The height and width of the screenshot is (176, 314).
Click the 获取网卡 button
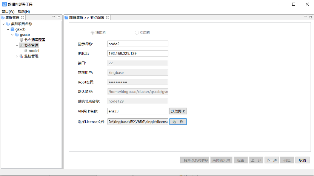pyautogui.click(x=178, y=111)
